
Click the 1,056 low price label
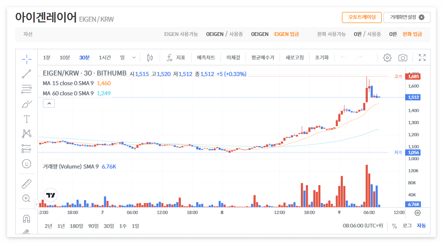pyautogui.click(x=413, y=152)
